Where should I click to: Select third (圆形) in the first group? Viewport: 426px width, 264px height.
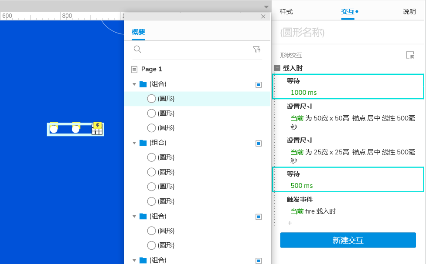(198, 128)
